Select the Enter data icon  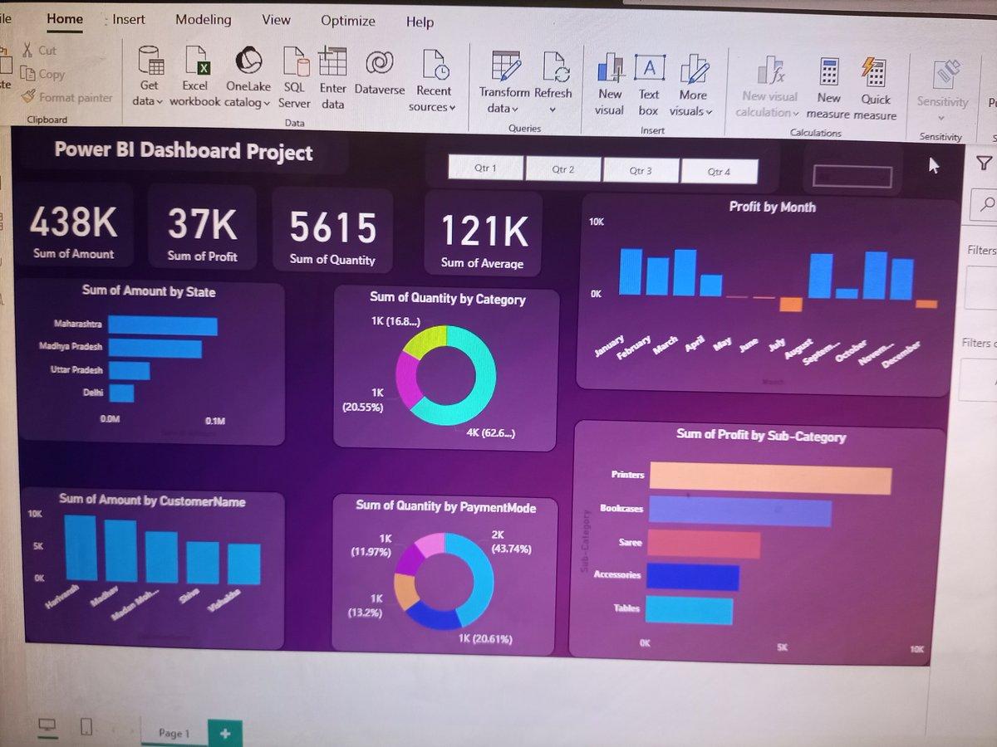tap(332, 62)
